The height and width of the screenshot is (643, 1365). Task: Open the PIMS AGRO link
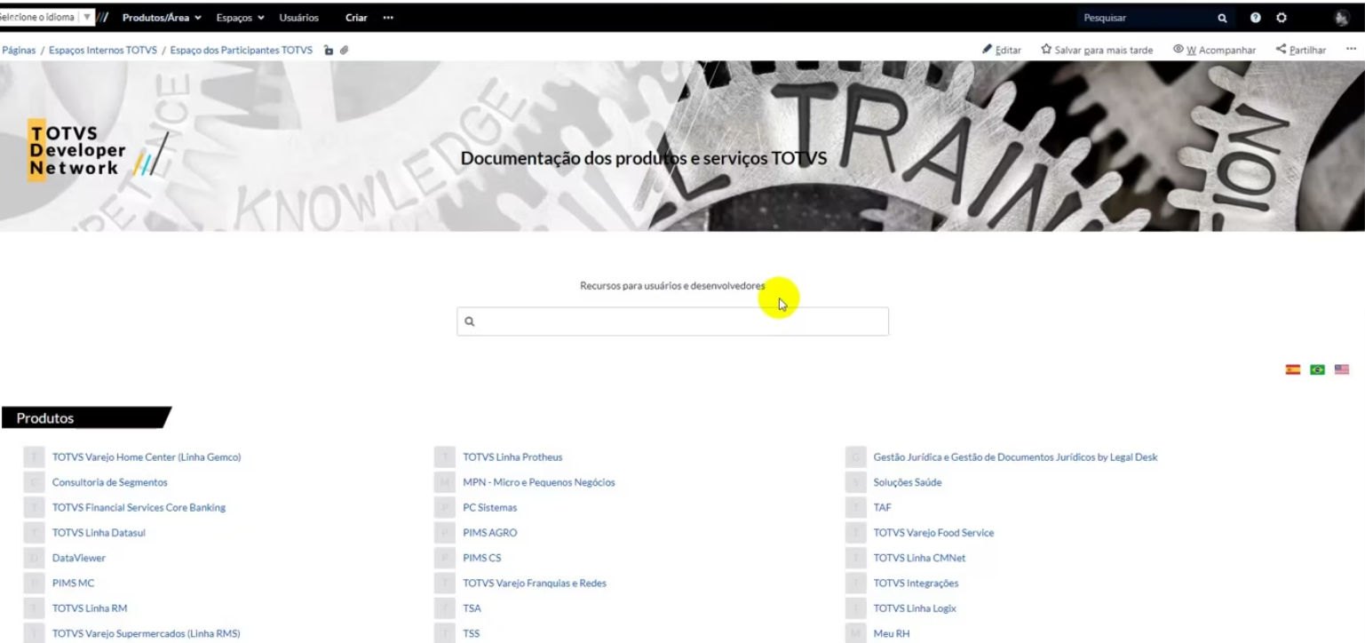click(489, 533)
